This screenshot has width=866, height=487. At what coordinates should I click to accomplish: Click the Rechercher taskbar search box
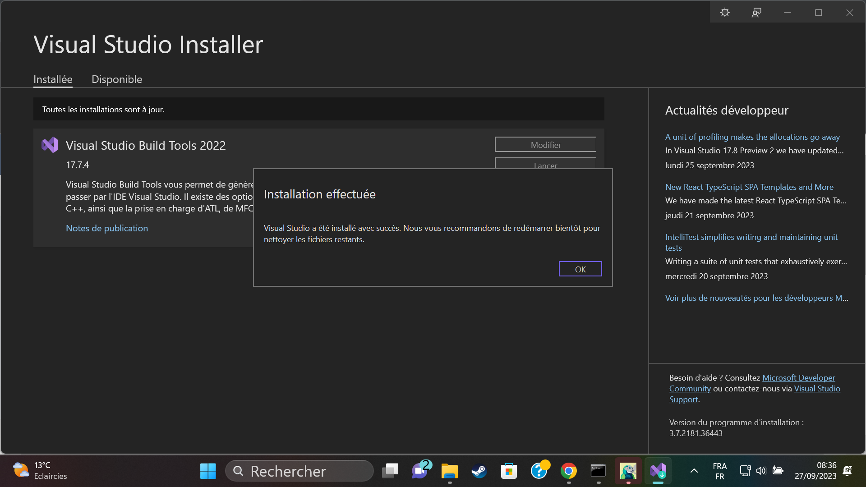coord(299,471)
